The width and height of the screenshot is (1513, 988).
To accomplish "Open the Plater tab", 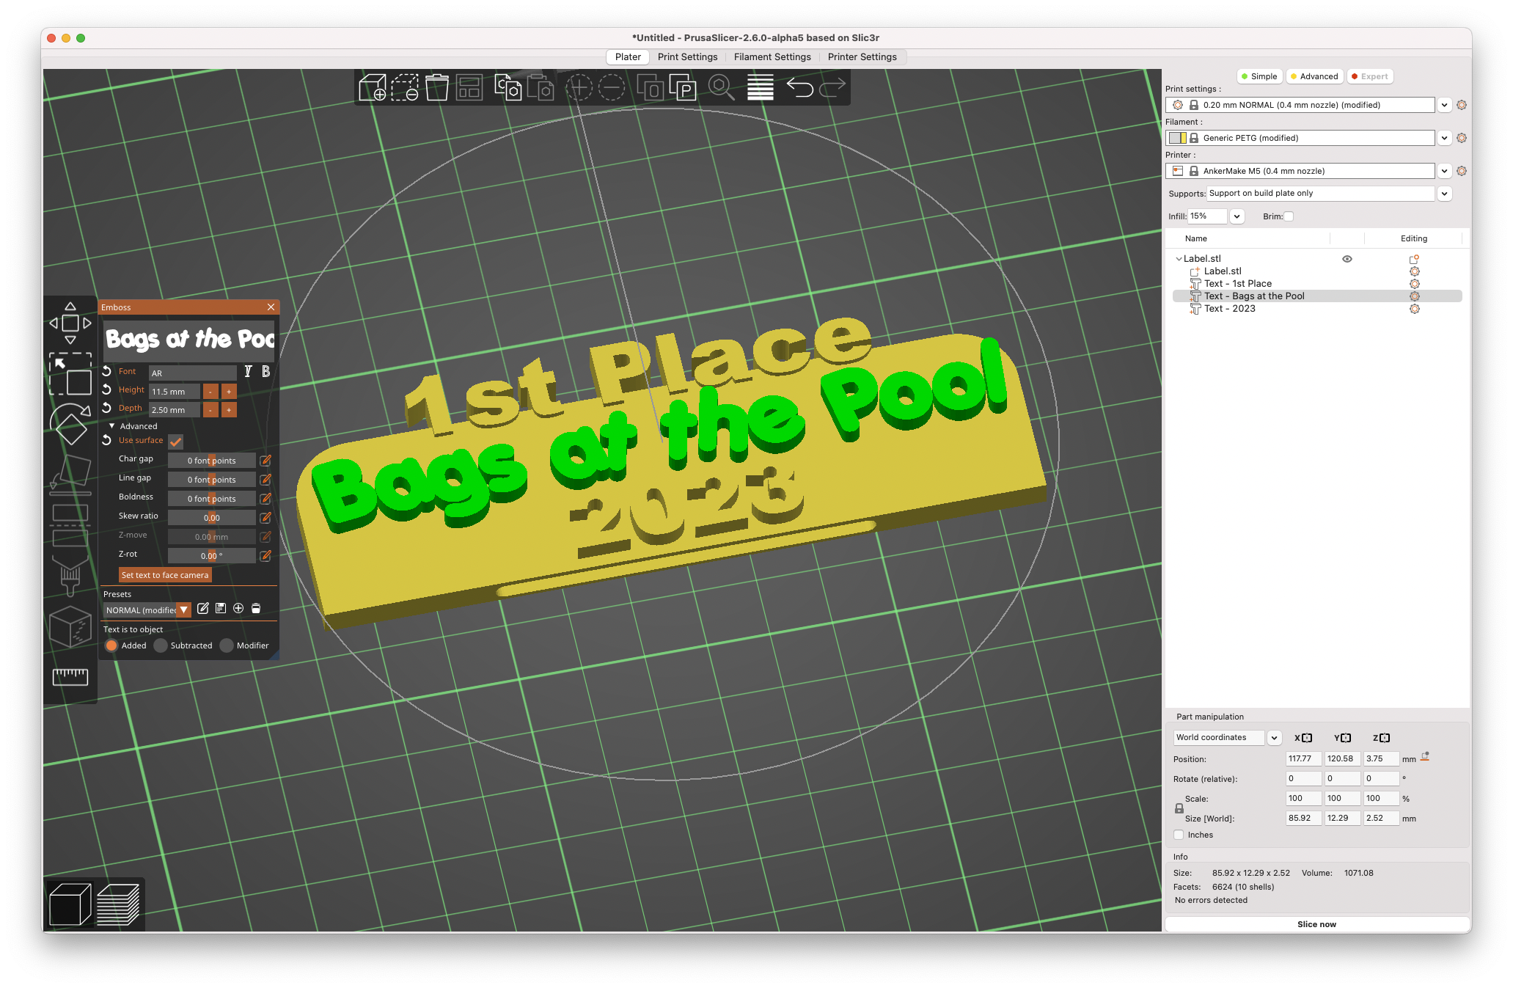I will (628, 56).
